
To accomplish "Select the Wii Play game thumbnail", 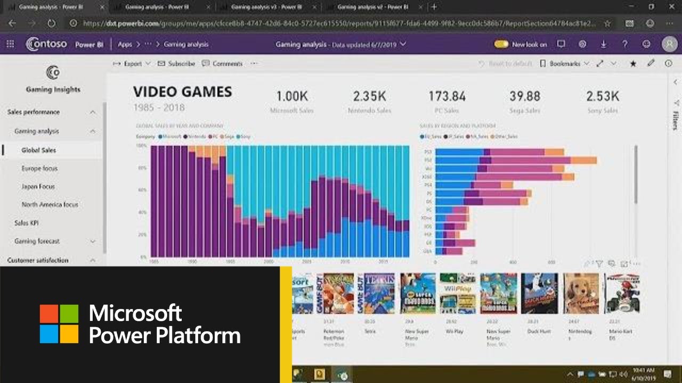I will (459, 293).
